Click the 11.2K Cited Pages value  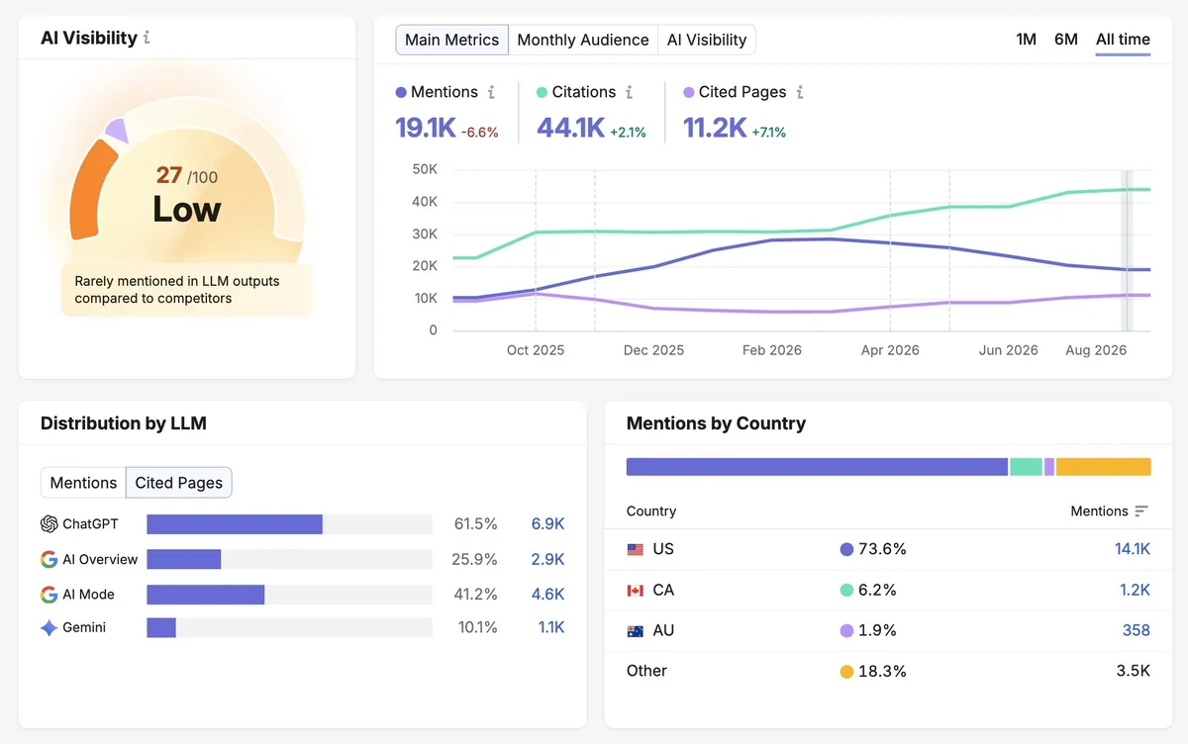[715, 128]
